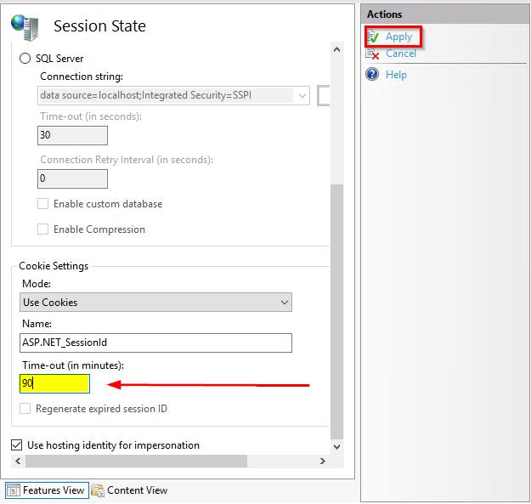
Task: Switch to Content View tab
Action: click(137, 490)
